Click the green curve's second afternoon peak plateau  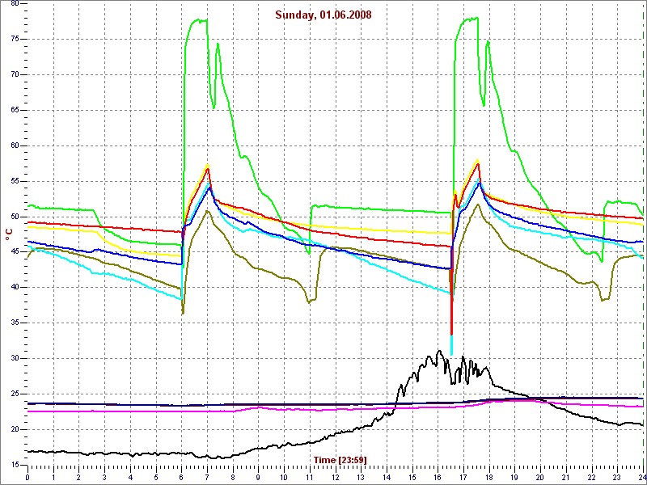(x=468, y=19)
